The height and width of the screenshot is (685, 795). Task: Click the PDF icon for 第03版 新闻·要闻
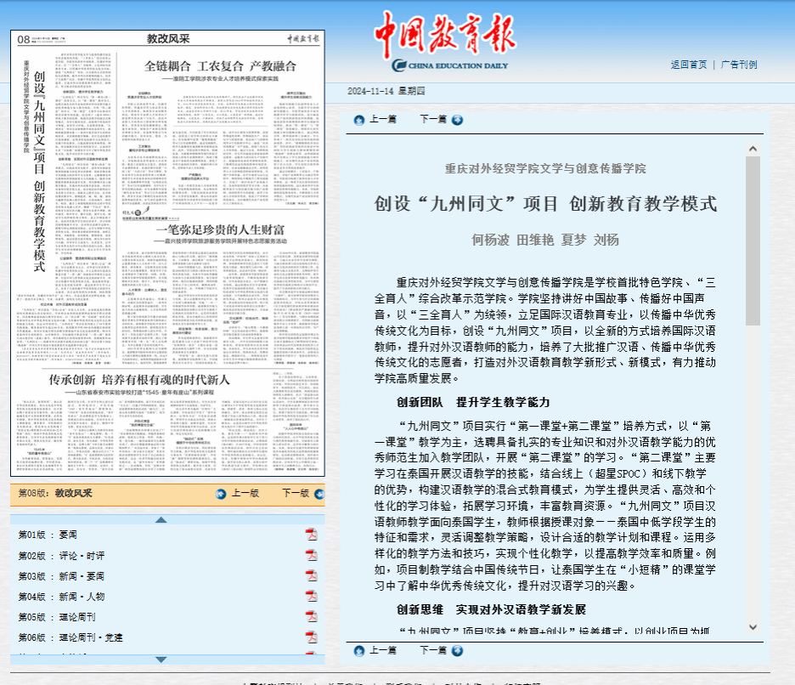(x=311, y=576)
